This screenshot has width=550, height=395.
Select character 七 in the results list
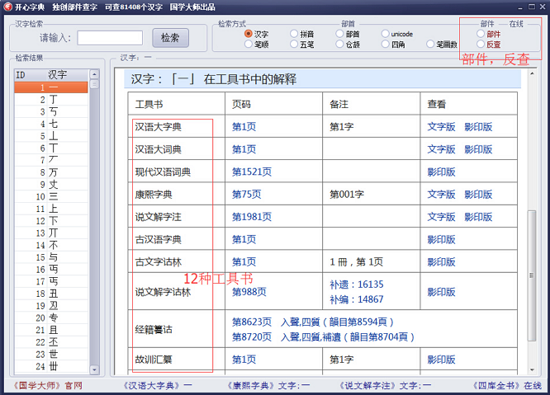53,124
